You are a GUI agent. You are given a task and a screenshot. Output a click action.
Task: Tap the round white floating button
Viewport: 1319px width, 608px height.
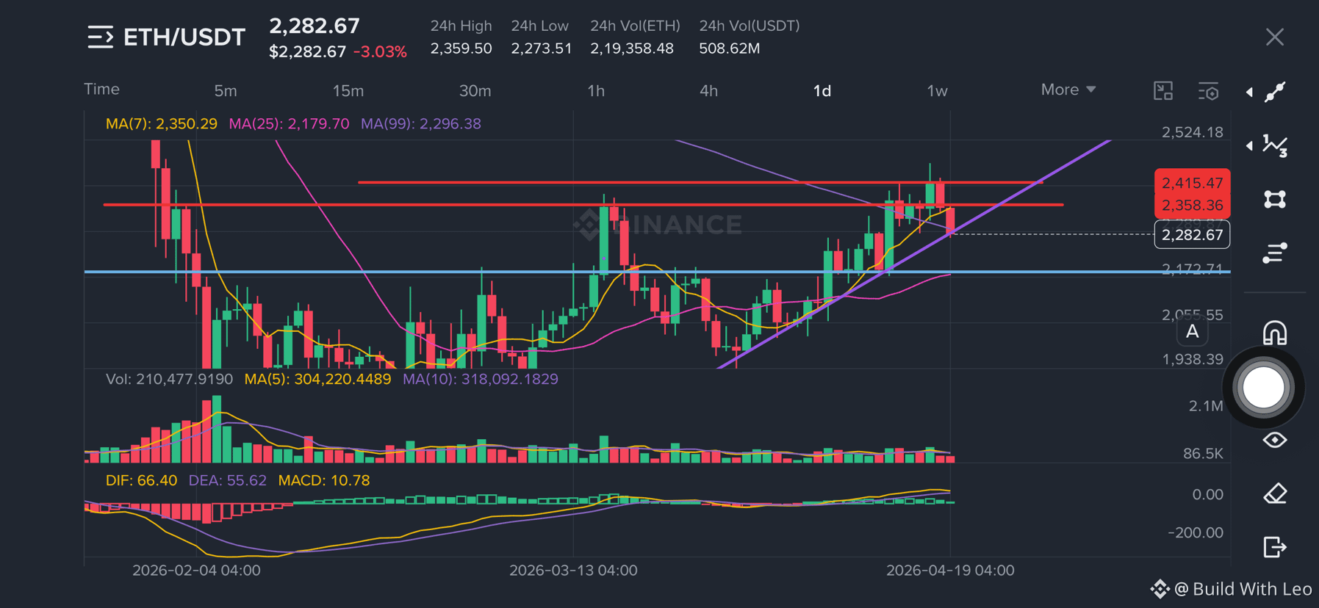click(1263, 387)
